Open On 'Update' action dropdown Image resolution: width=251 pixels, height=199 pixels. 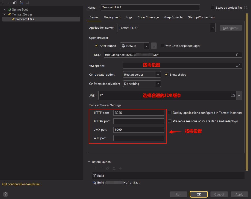pyautogui.click(x=142, y=75)
